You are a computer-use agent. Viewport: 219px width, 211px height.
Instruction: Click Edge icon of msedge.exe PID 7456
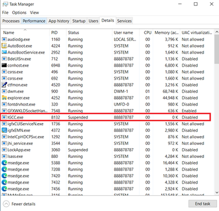coord(4,189)
